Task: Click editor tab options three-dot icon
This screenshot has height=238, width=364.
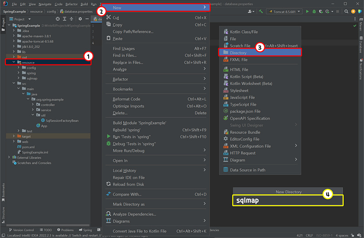Action: (355, 19)
